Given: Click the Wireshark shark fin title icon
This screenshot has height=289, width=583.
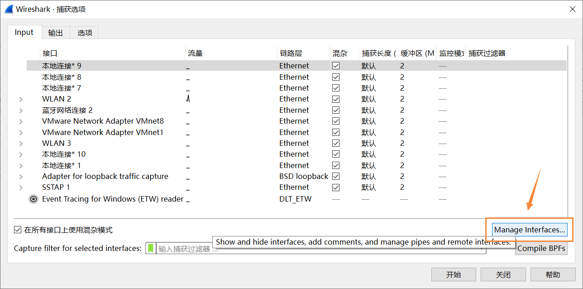Looking at the screenshot, I should [9, 9].
